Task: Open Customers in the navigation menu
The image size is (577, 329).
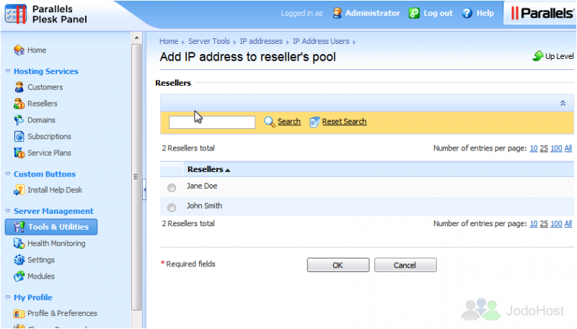Action: [45, 87]
